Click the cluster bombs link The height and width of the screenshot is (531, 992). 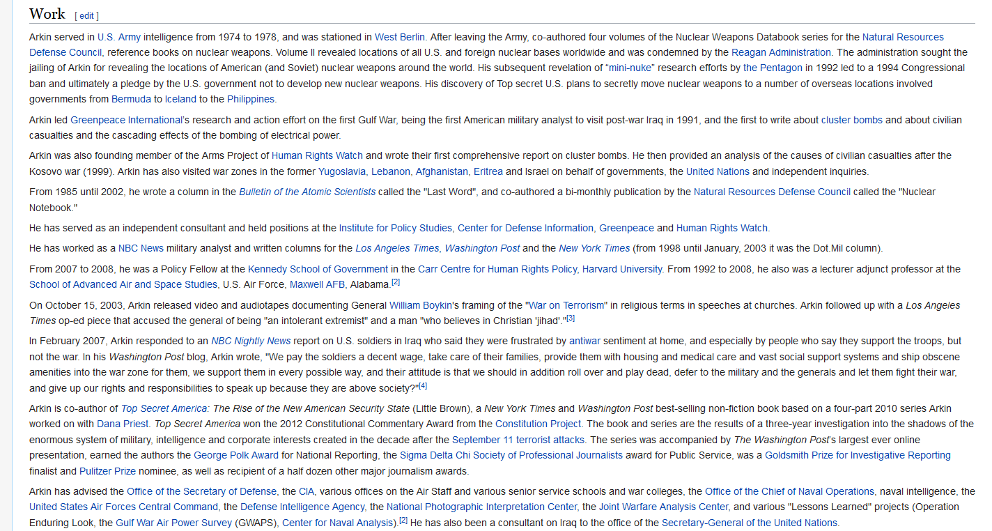point(851,120)
